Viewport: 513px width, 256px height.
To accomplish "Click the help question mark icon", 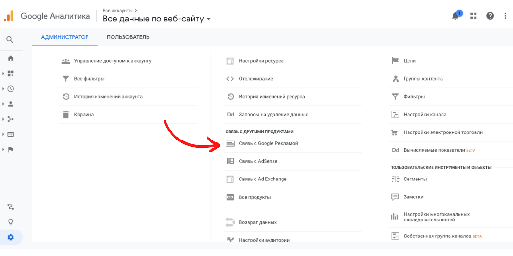I will [x=490, y=16].
